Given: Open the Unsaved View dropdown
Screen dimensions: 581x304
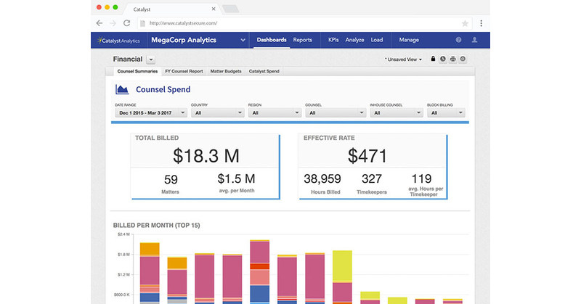Looking at the screenshot, I should [403, 59].
